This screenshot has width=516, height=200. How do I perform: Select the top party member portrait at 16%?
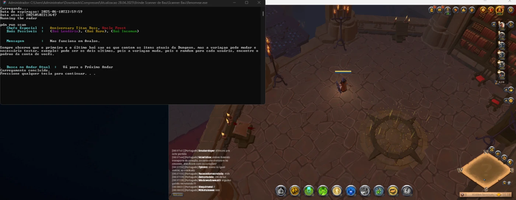coord(502,25)
